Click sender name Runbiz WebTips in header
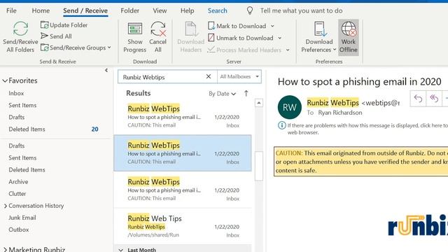Screen dimensions: 448x252 click(x=332, y=103)
